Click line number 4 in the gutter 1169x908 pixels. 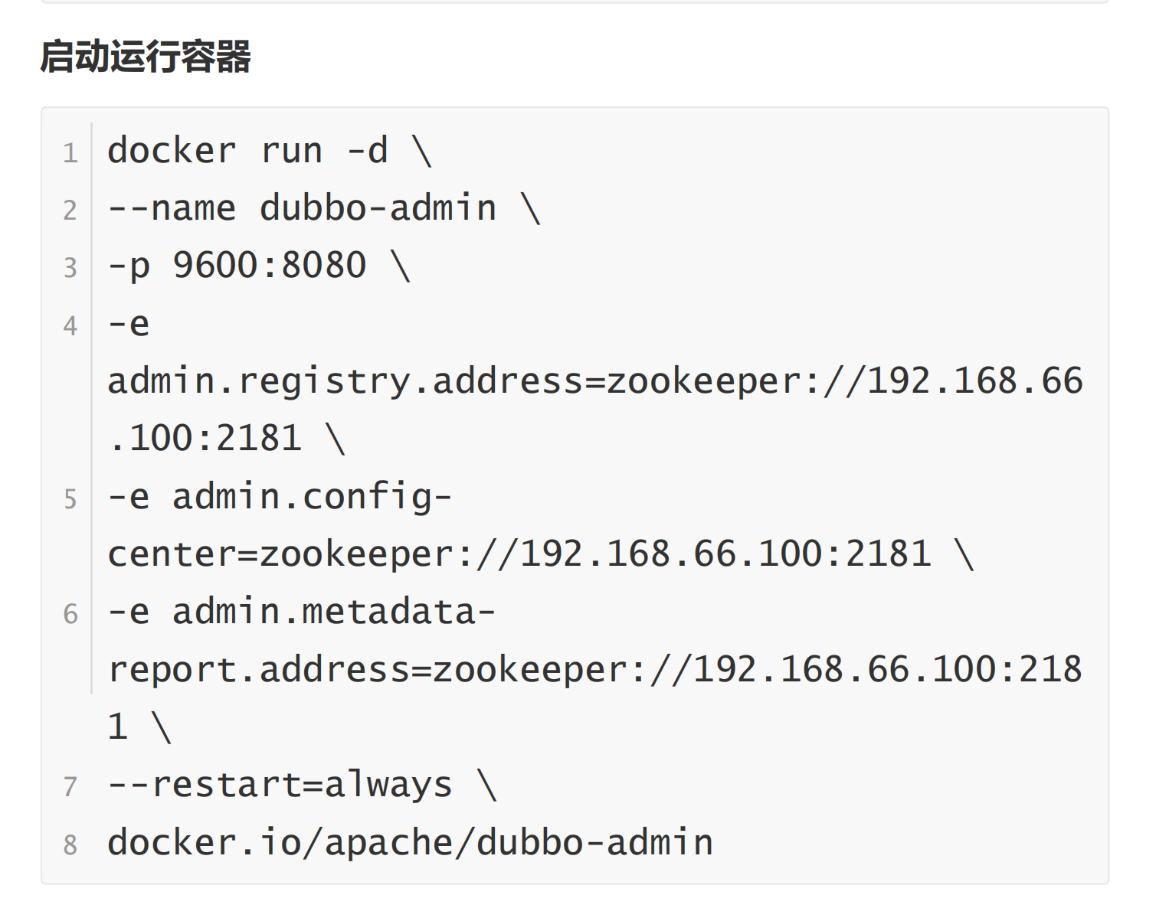[70, 325]
